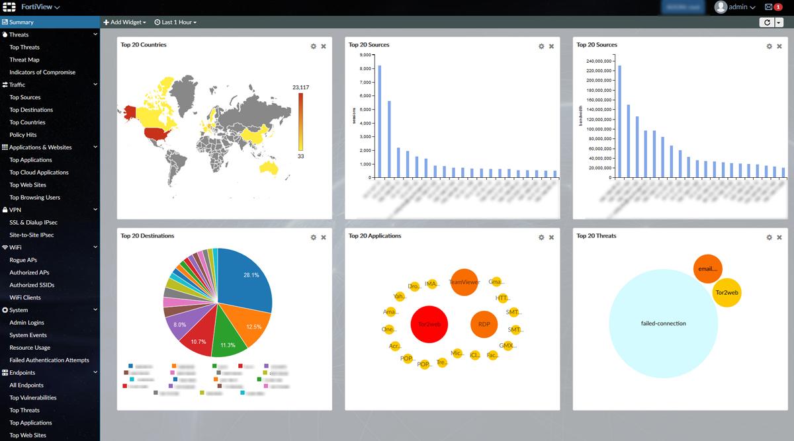Open settings gear of Top 20 Destinations widget

(314, 237)
